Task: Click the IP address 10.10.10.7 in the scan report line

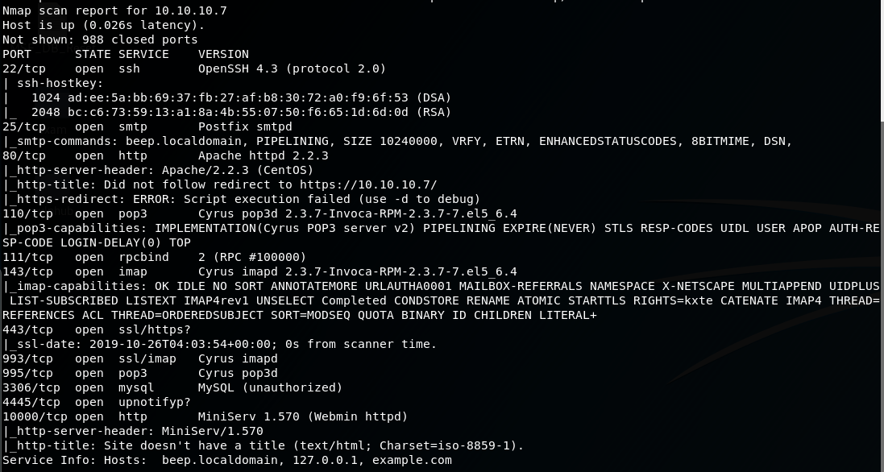Action: point(190,10)
